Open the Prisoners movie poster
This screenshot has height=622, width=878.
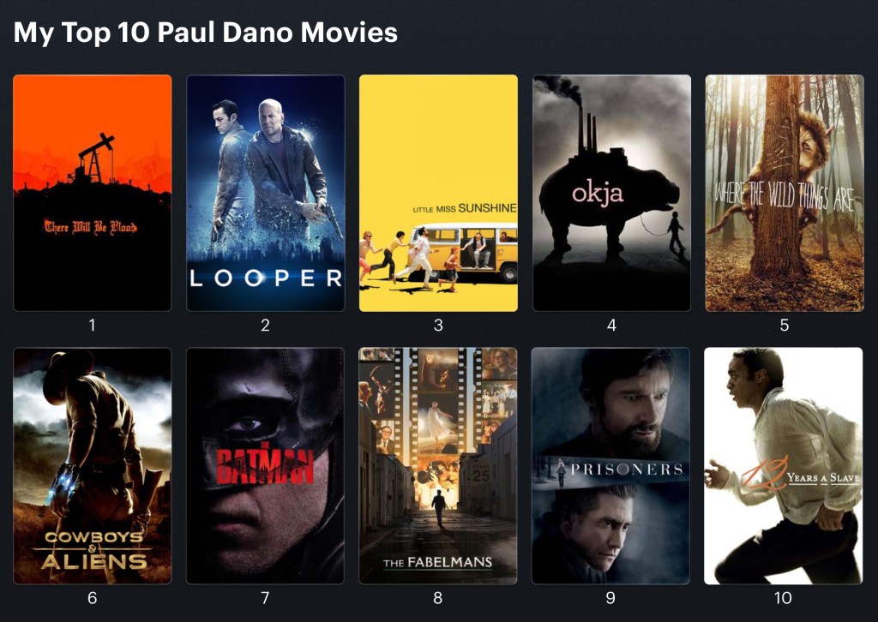pyautogui.click(x=610, y=466)
